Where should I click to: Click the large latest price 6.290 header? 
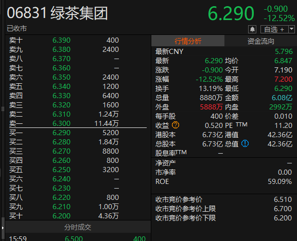tap(231, 13)
